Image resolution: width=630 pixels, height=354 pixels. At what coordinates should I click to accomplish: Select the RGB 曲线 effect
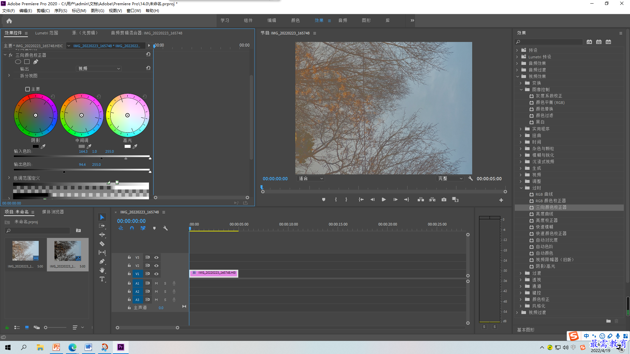(544, 194)
